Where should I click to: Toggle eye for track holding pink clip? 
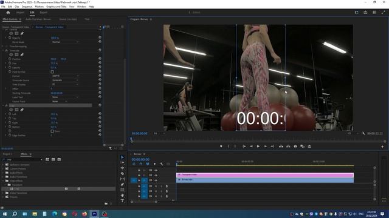(x=156, y=175)
